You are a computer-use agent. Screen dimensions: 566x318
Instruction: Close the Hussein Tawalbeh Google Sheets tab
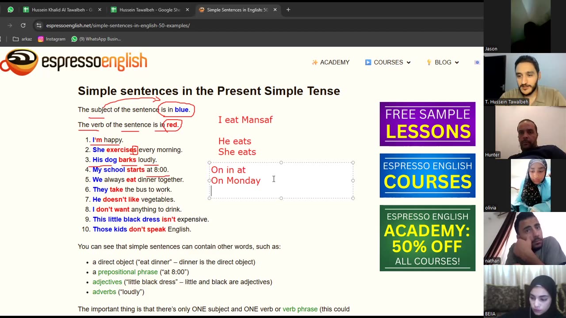[x=187, y=10]
